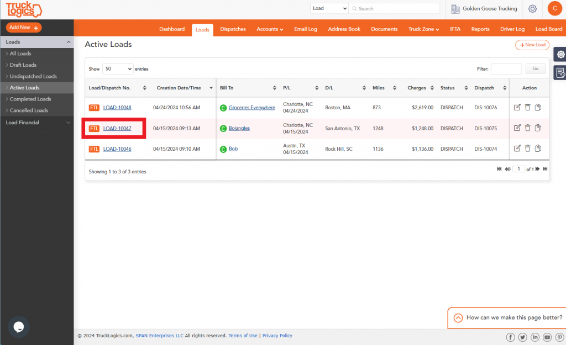The image size is (566, 345).
Task: Delete load LOAD-10046
Action: tap(527, 148)
